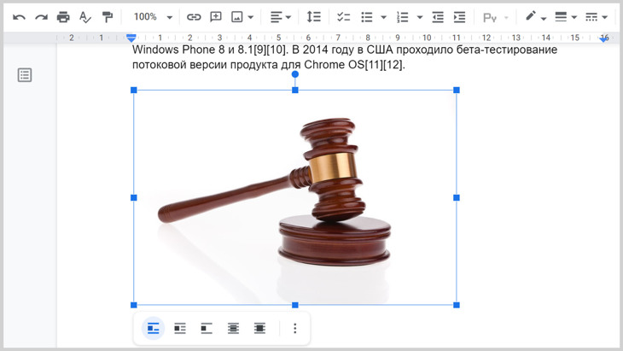Expand the border dash dropdown arrow
Viewport: 623px width, 351px height.
[604, 17]
